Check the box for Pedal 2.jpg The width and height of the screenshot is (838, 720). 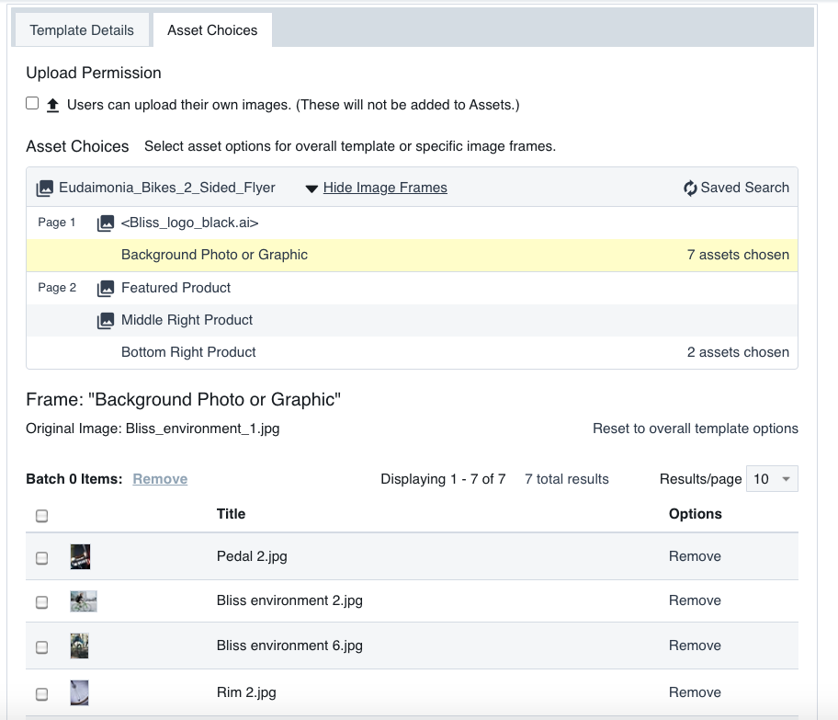[41, 558]
